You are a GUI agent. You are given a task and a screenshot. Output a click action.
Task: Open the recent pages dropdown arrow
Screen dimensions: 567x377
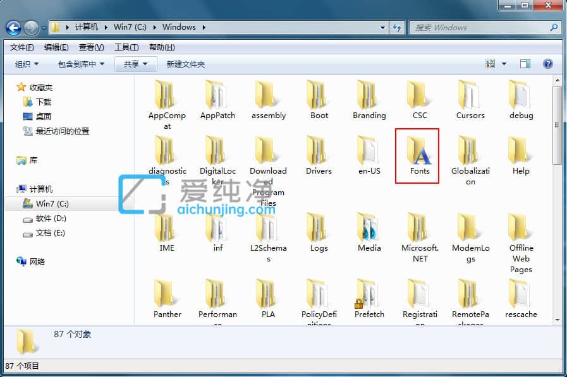pyautogui.click(x=44, y=28)
